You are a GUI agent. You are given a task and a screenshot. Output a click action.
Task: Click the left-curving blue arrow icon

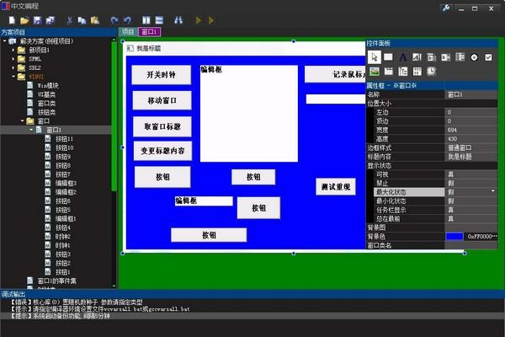(127, 20)
